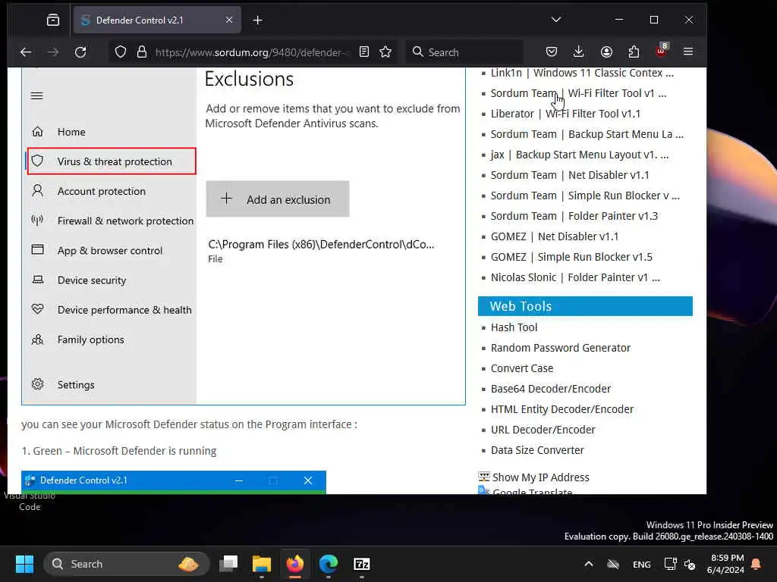The width and height of the screenshot is (777, 582).
Task: Click Settings in the Defender sidebar
Action: [x=76, y=385]
